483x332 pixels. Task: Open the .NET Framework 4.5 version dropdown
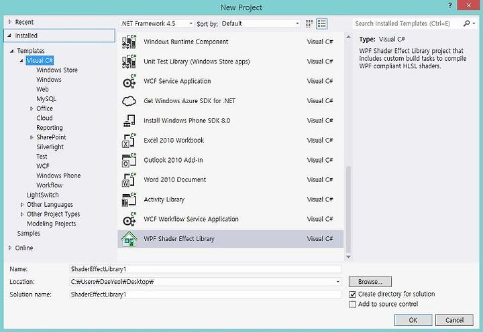tap(156, 23)
